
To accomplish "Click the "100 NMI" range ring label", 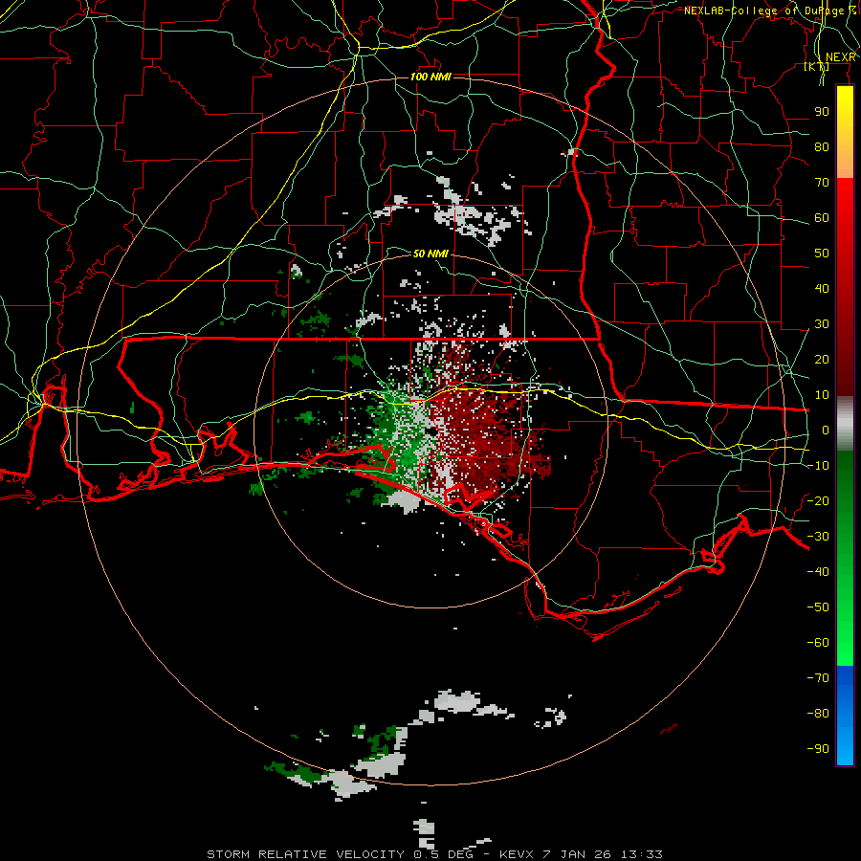I will [x=430, y=77].
